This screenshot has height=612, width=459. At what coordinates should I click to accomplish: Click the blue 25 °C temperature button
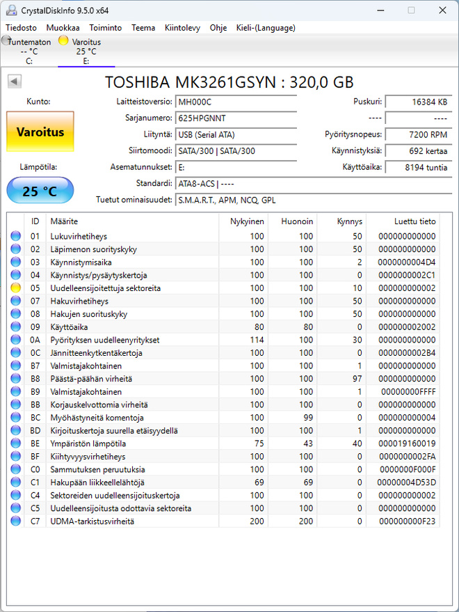40,191
